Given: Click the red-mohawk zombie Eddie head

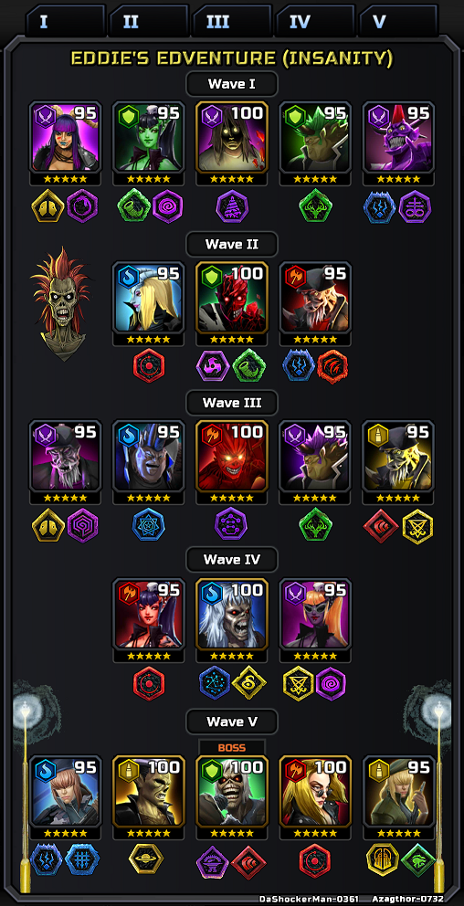Looking at the screenshot, I should pos(61,303).
